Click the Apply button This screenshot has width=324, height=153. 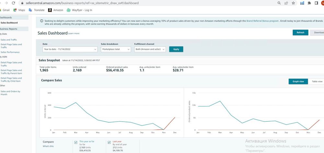[x=176, y=49]
